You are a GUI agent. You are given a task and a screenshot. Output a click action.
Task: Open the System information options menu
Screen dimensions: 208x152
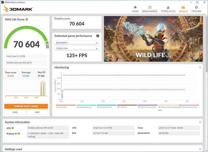point(200,122)
